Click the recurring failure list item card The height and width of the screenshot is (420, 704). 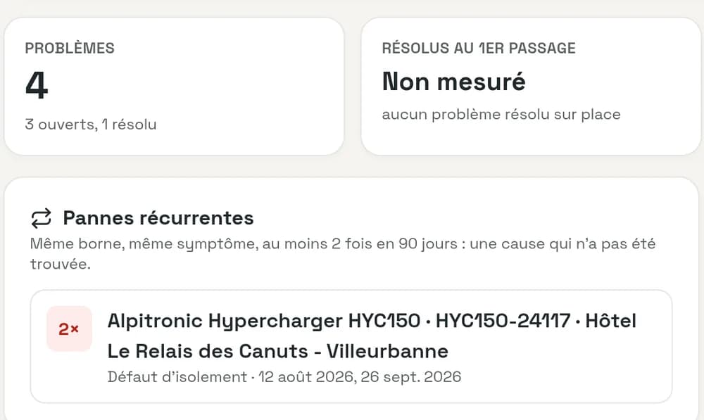click(x=351, y=346)
